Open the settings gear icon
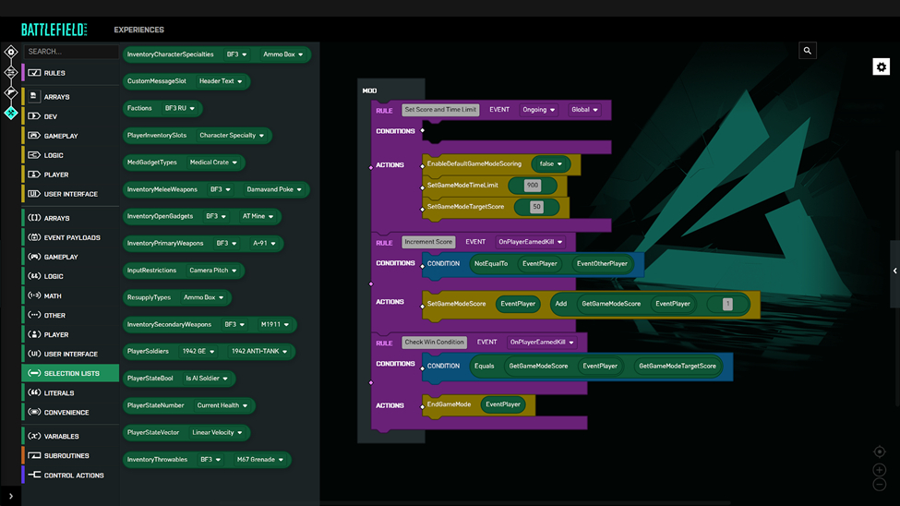Image resolution: width=900 pixels, height=506 pixels. 881,67
